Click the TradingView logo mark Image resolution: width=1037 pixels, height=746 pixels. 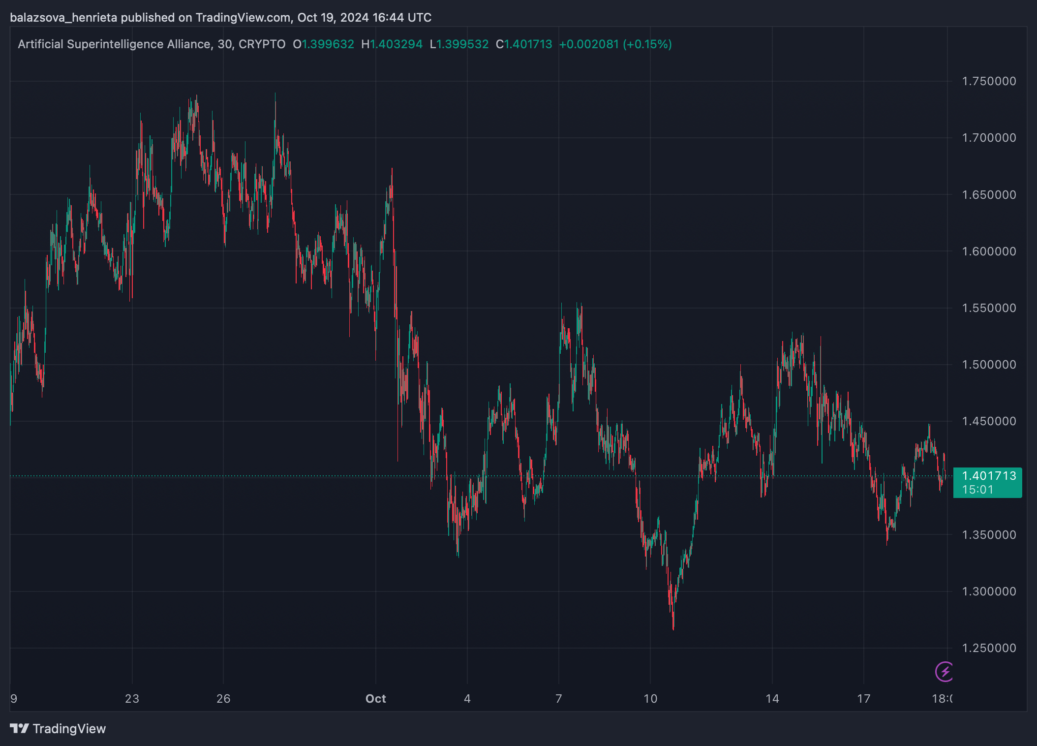pyautogui.click(x=19, y=728)
